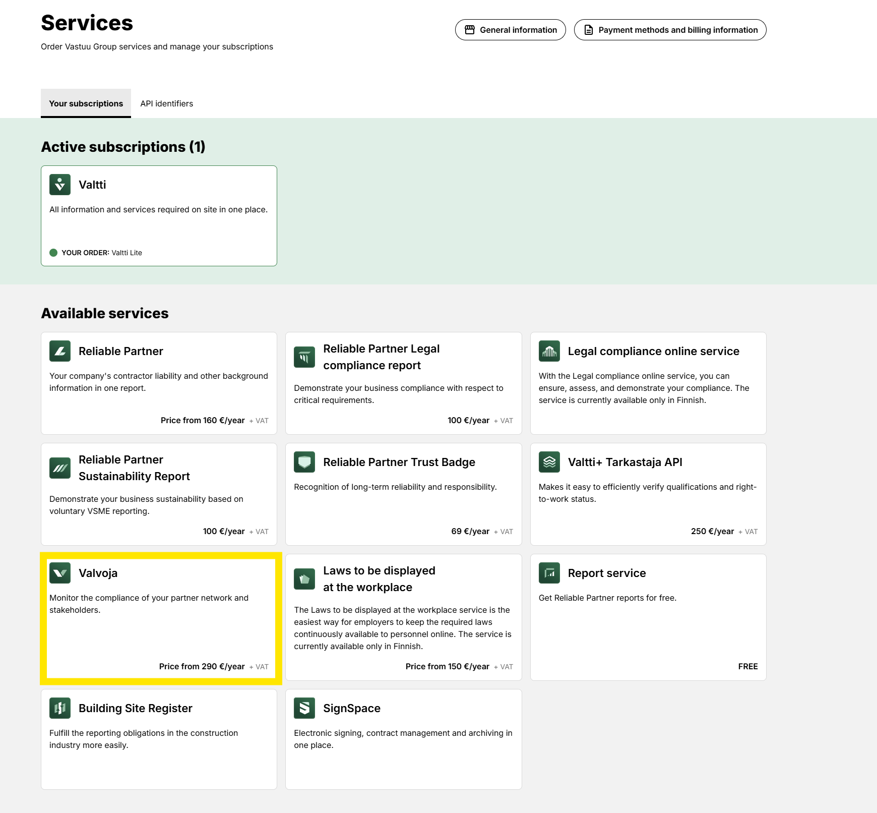This screenshot has height=813, width=877.
Task: Click the Legal compliance report '100 €/year' price
Action: pos(468,420)
